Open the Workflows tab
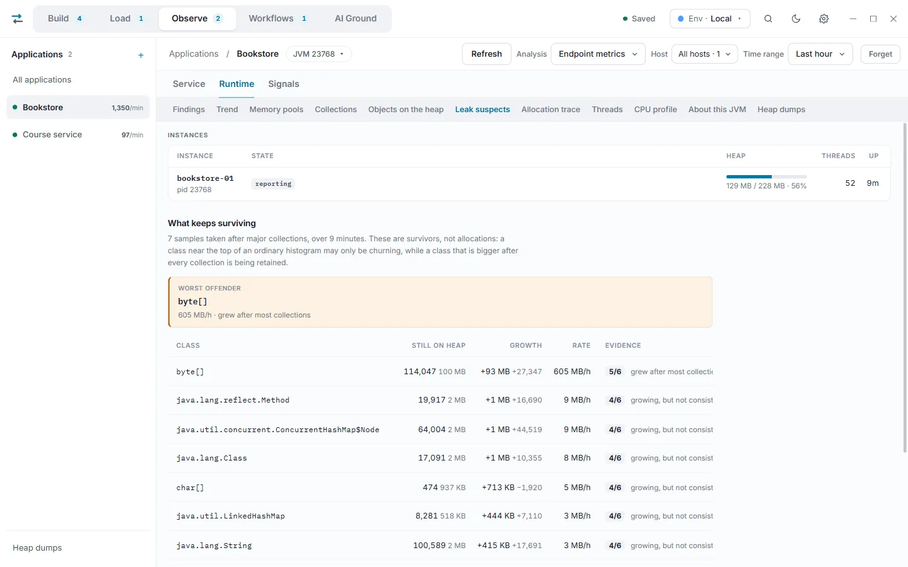908x567 pixels. (x=277, y=19)
